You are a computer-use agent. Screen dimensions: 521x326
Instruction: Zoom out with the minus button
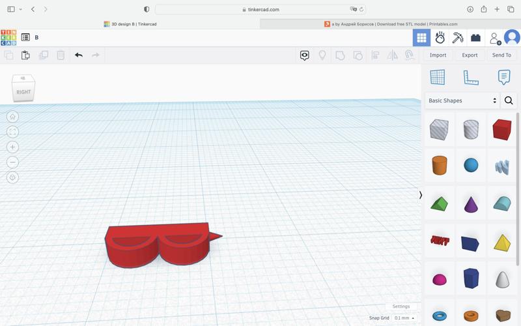click(12, 162)
